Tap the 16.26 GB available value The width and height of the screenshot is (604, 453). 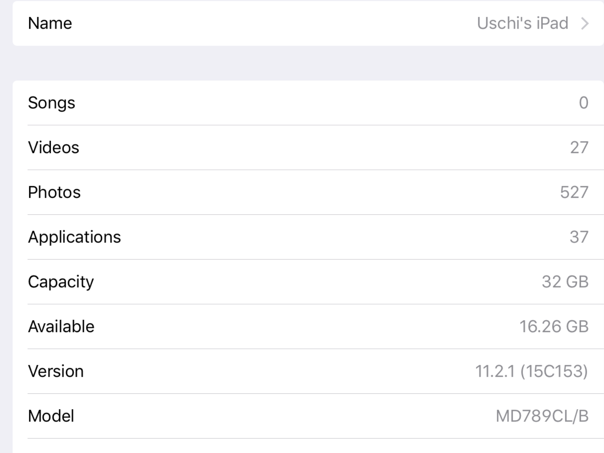554,326
